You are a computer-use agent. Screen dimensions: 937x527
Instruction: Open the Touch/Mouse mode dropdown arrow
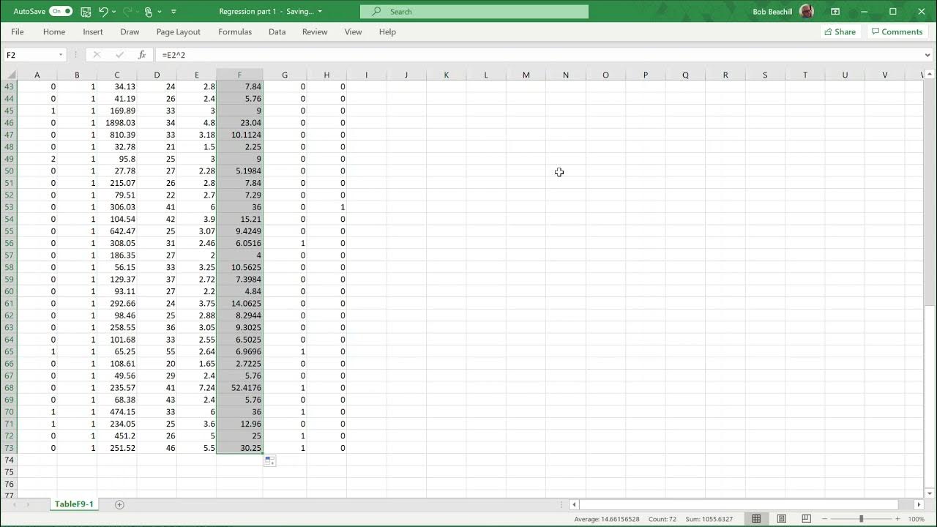[x=160, y=12]
